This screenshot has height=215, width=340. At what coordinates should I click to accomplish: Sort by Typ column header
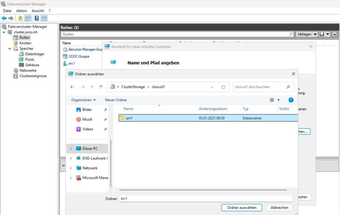[x=246, y=109]
